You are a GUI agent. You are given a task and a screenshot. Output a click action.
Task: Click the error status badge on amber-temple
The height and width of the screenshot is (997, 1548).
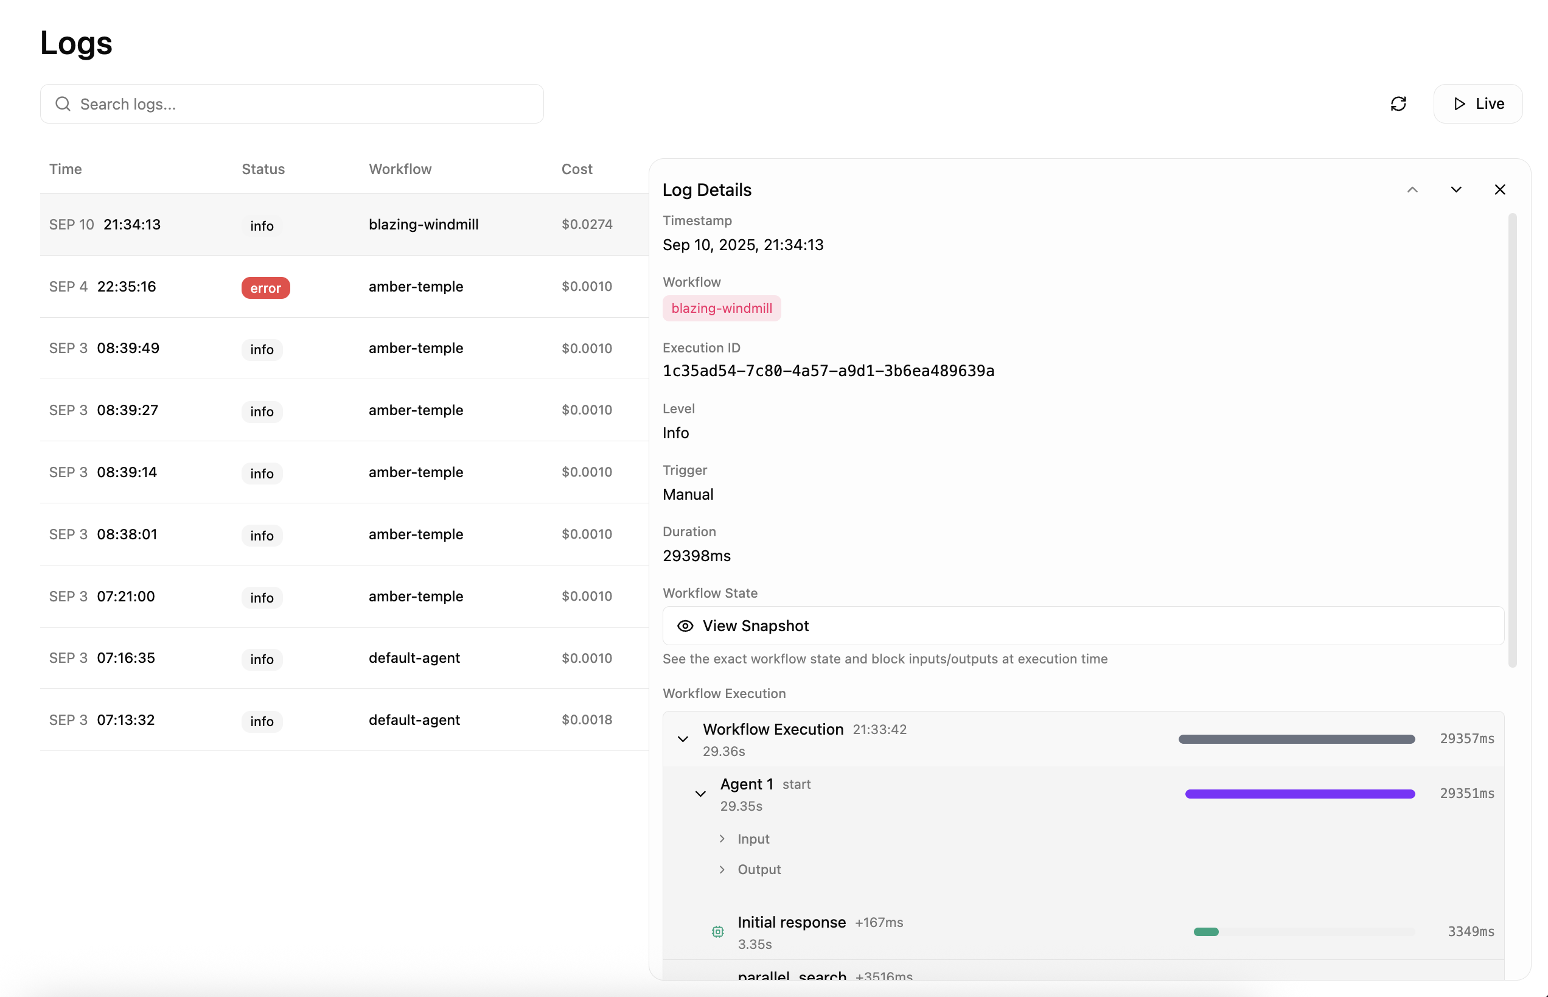[265, 287]
